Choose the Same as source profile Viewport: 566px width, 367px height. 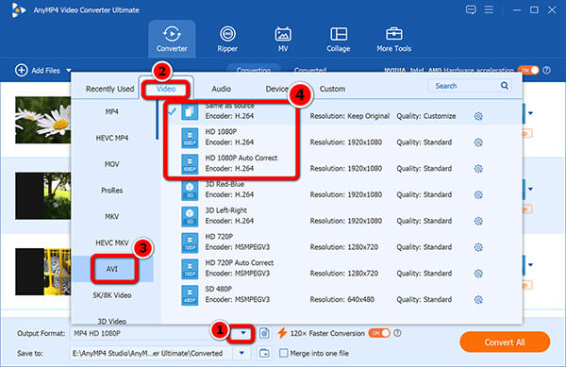pyautogui.click(x=341, y=112)
